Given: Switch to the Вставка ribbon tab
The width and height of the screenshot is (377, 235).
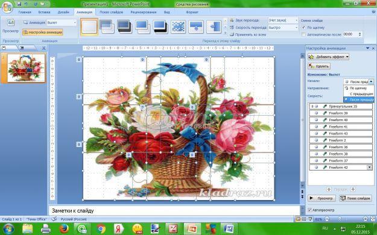Looking at the screenshot, I should tap(44, 12).
